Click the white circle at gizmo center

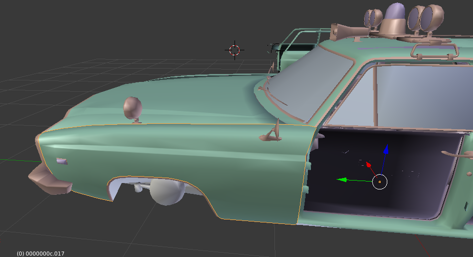point(379,182)
